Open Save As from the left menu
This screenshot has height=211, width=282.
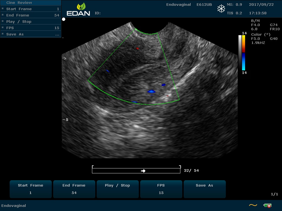[30, 34]
